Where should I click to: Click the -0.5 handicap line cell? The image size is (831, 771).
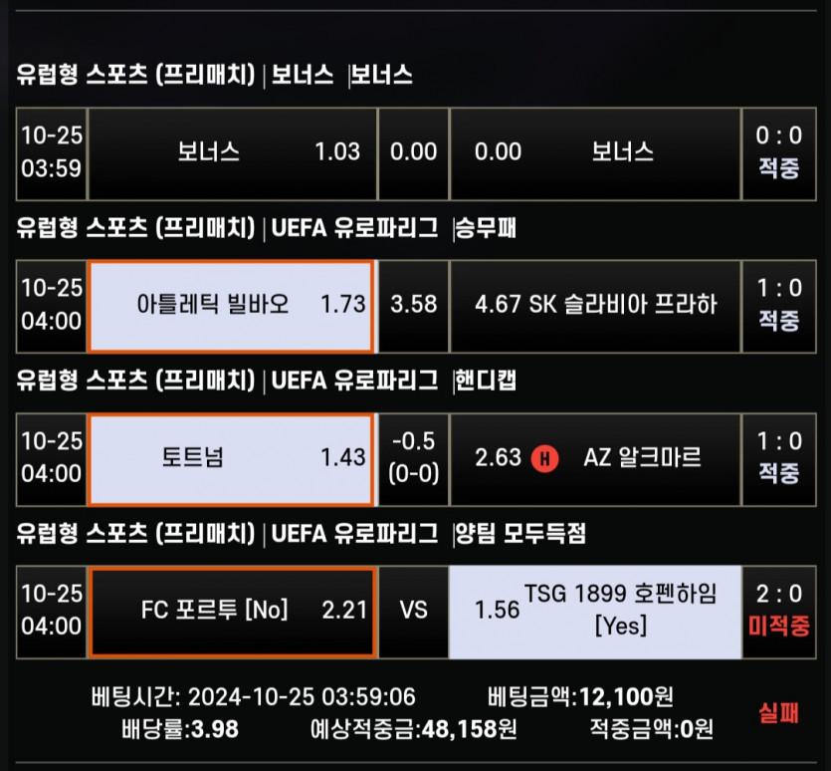point(413,458)
